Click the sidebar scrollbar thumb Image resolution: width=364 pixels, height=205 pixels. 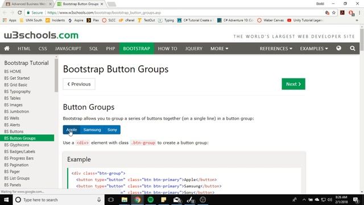click(x=56, y=75)
